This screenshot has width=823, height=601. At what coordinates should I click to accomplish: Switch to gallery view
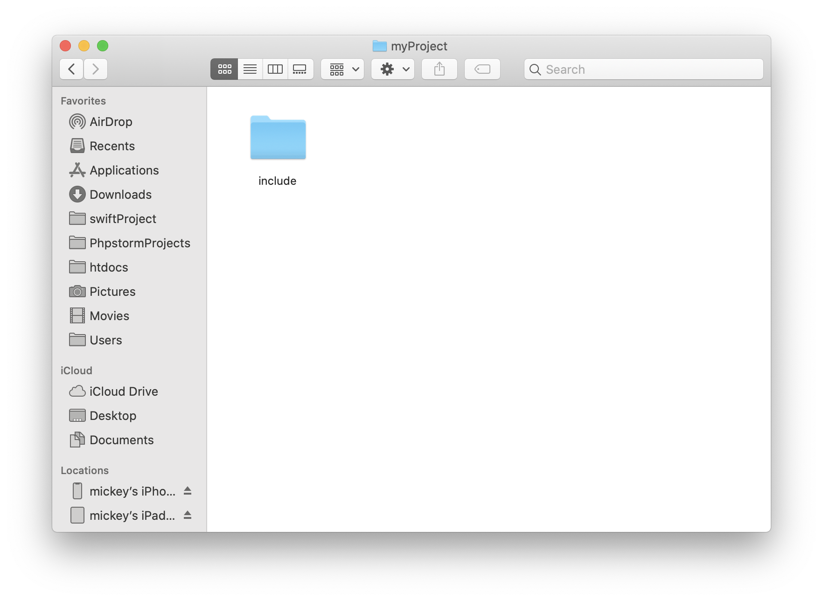click(x=300, y=69)
